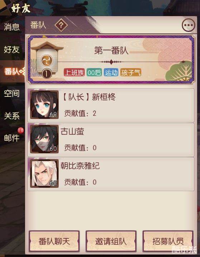This screenshot has height=257, width=200.
Task: Switch to the 消息 tab
Action: (12, 27)
